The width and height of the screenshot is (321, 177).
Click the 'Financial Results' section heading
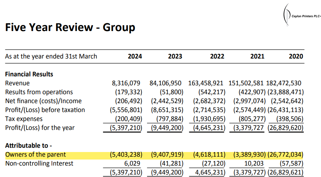29,74
